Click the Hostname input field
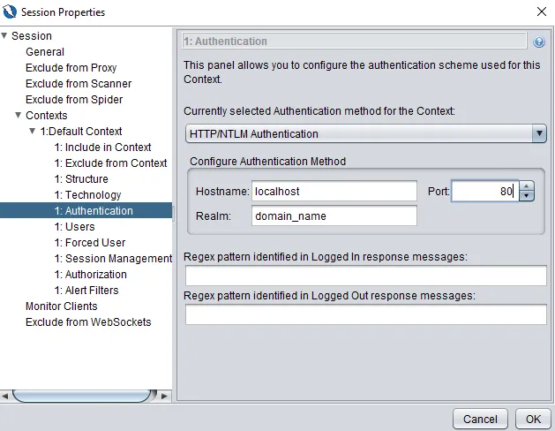This screenshot has width=555, height=431. (x=334, y=191)
